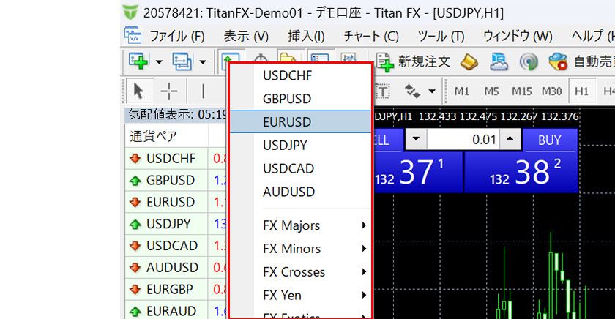Choose AUDUSD in the popup menu
The image size is (615, 319).
tap(300, 192)
